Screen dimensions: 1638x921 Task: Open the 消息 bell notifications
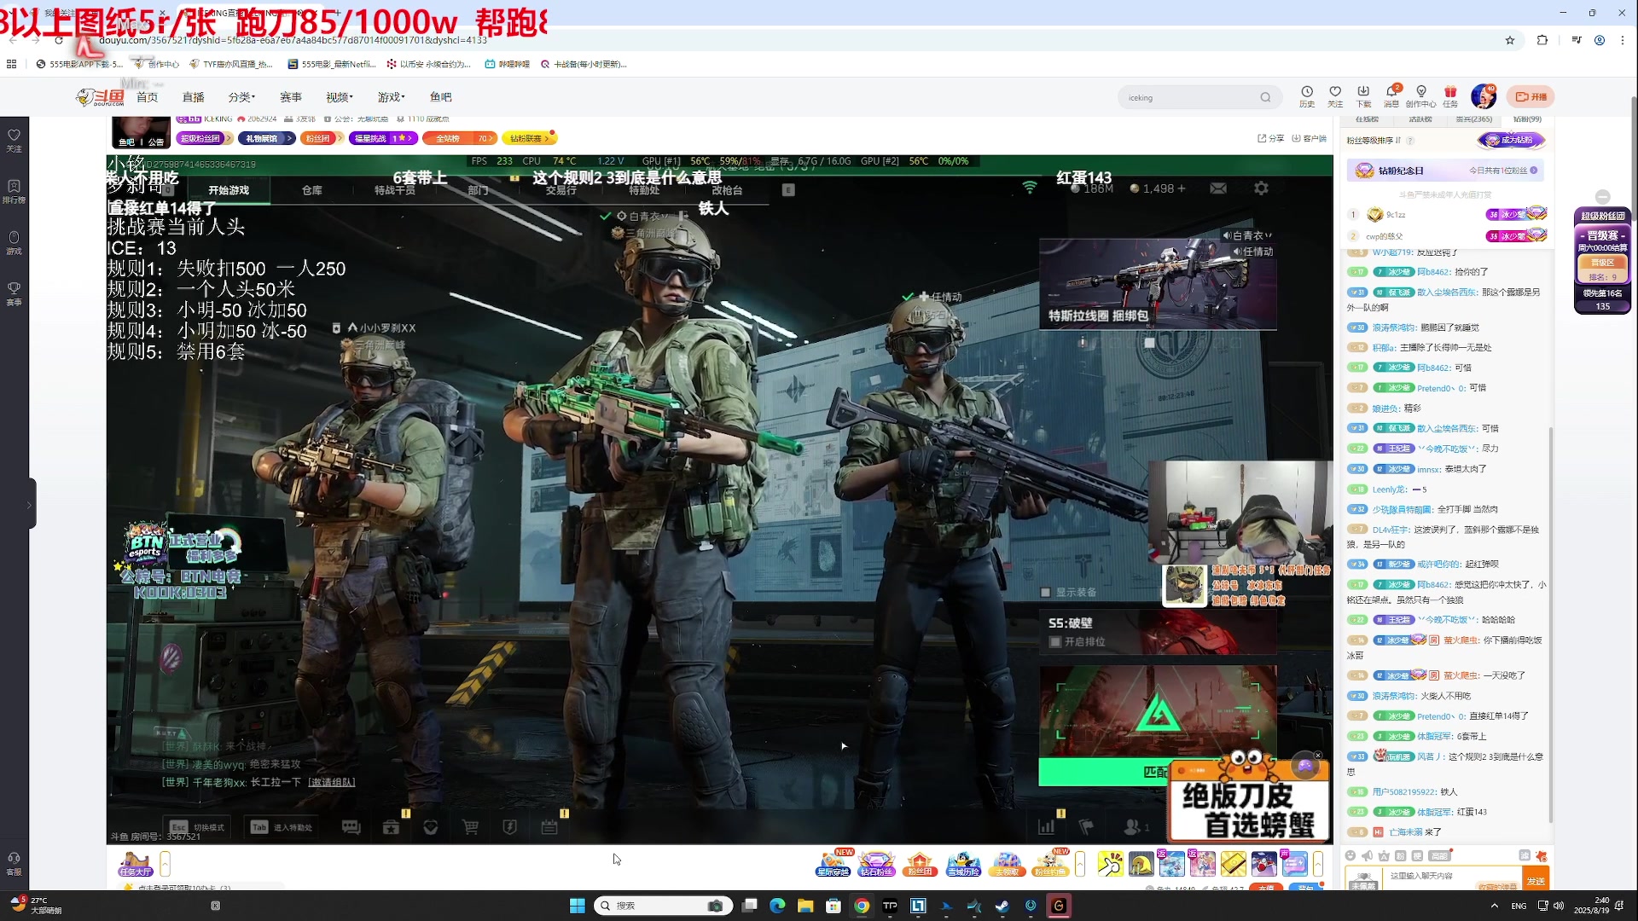click(1391, 96)
